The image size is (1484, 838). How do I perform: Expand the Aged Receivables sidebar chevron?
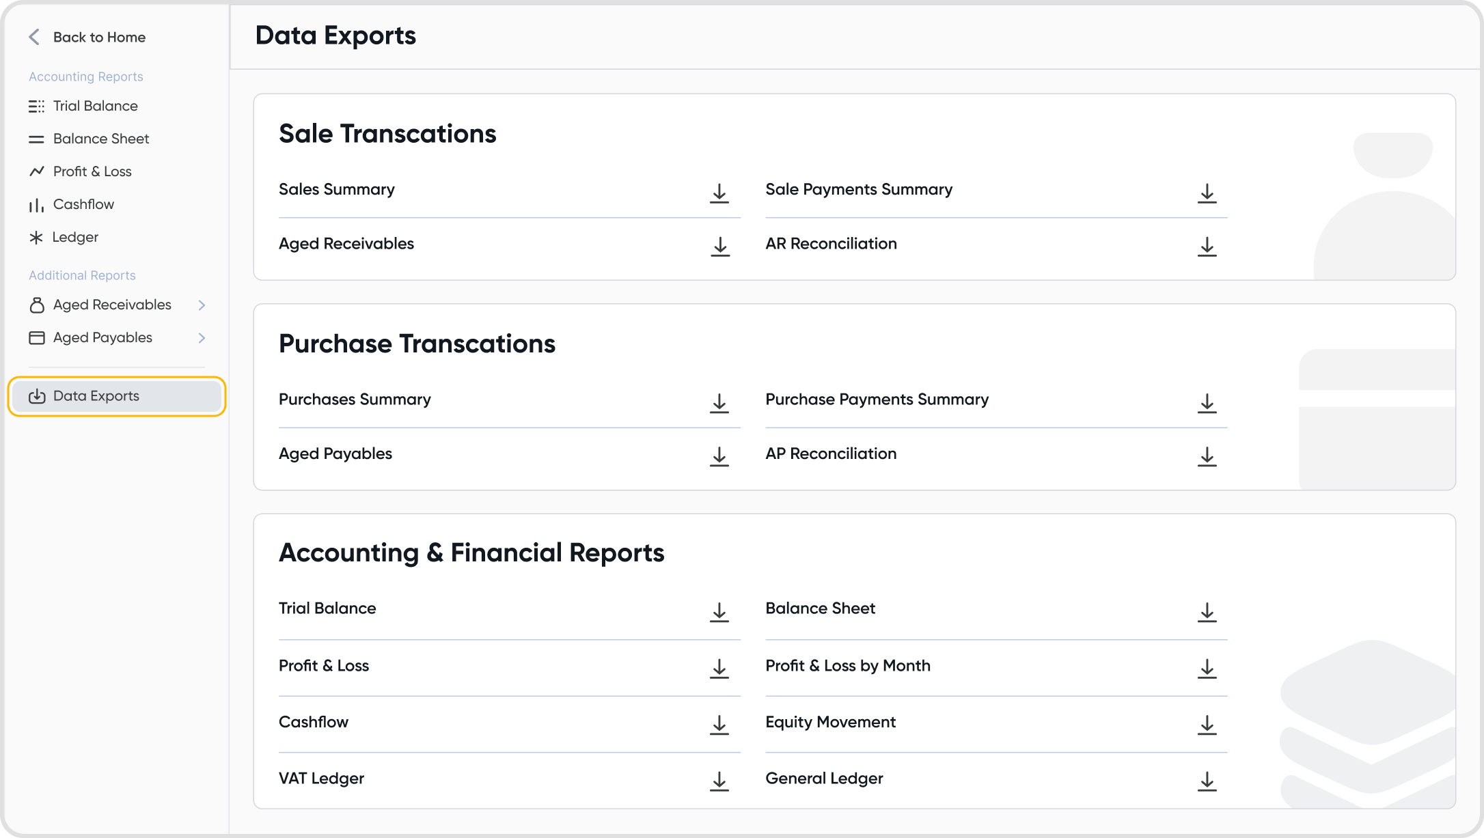pos(202,305)
